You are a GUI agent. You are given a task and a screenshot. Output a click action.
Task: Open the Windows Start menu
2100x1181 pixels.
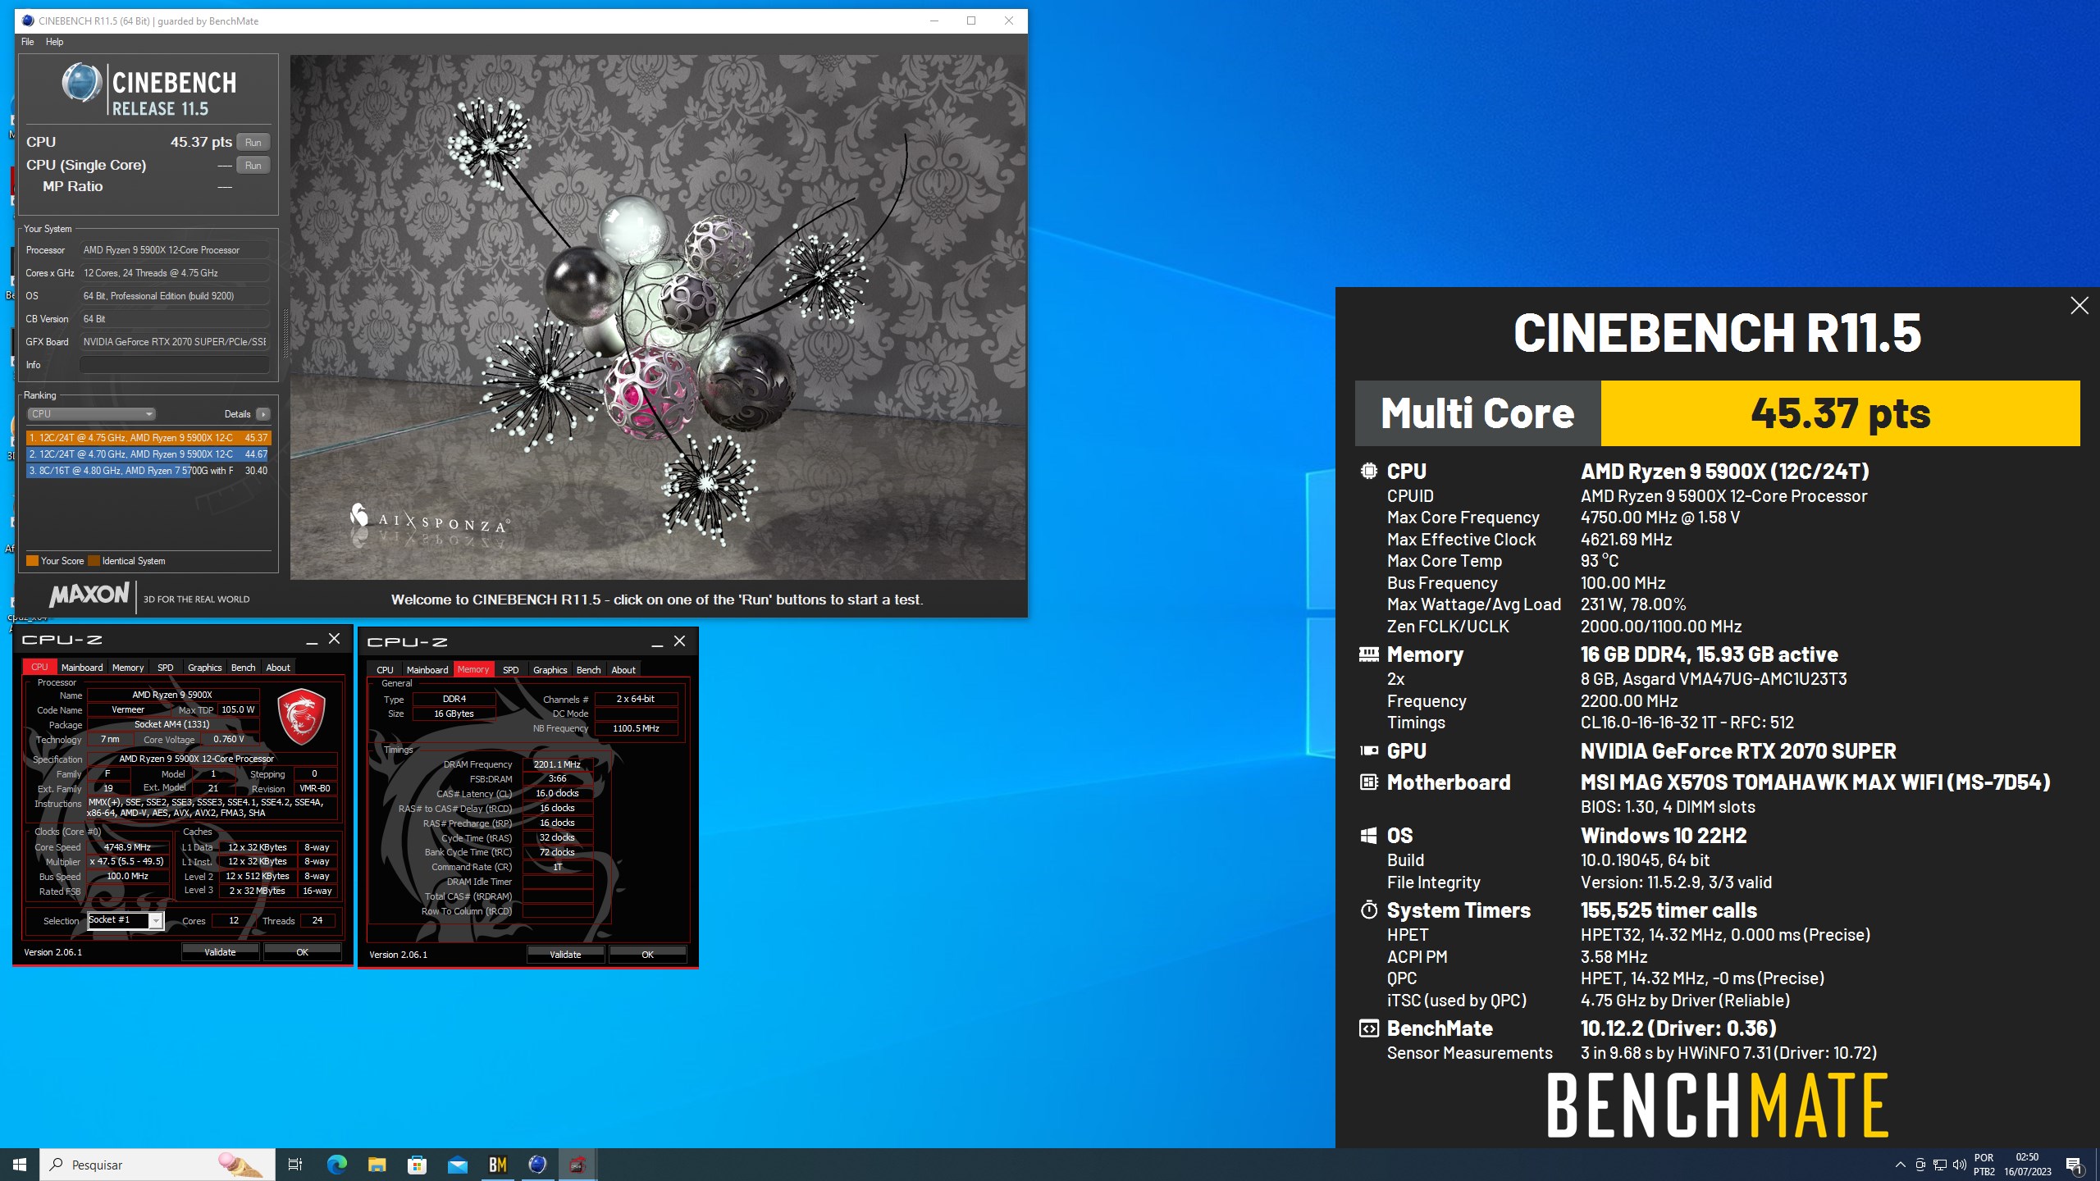pos(20,1165)
